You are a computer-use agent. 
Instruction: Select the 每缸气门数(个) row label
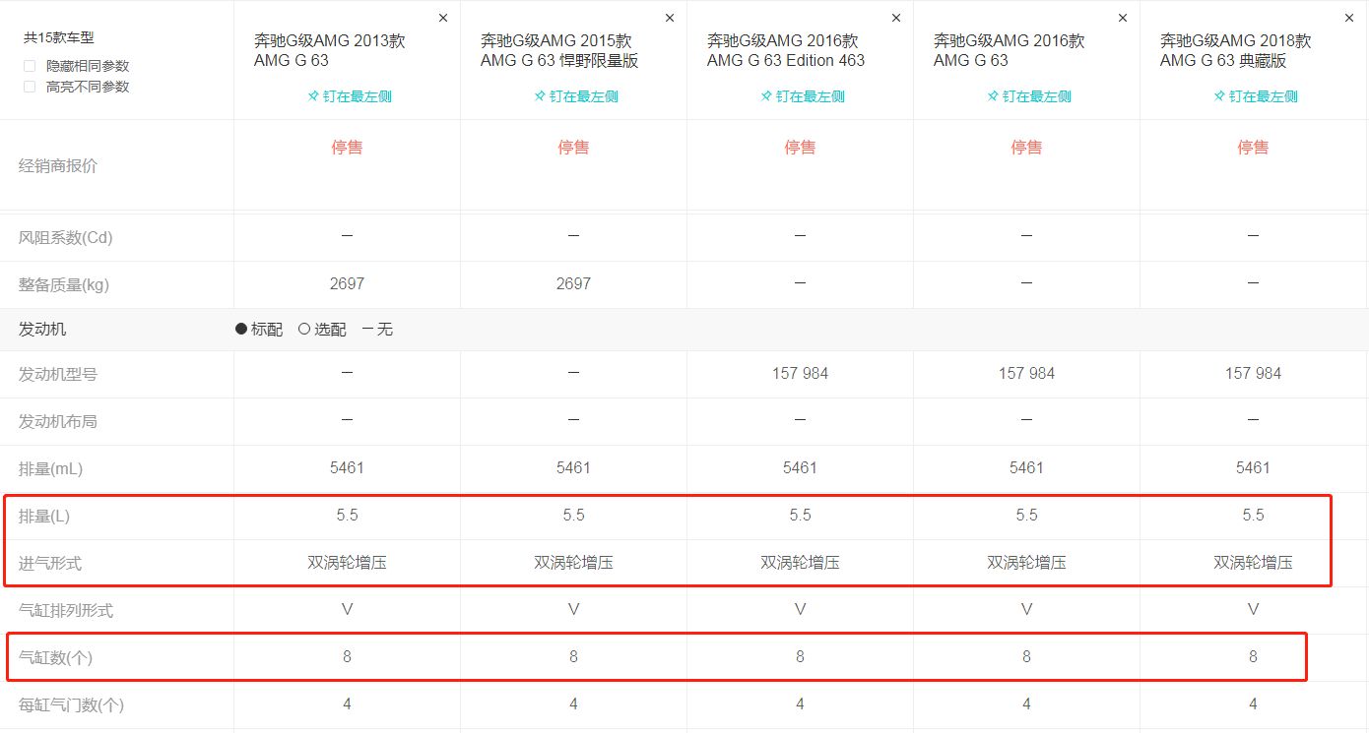click(72, 704)
